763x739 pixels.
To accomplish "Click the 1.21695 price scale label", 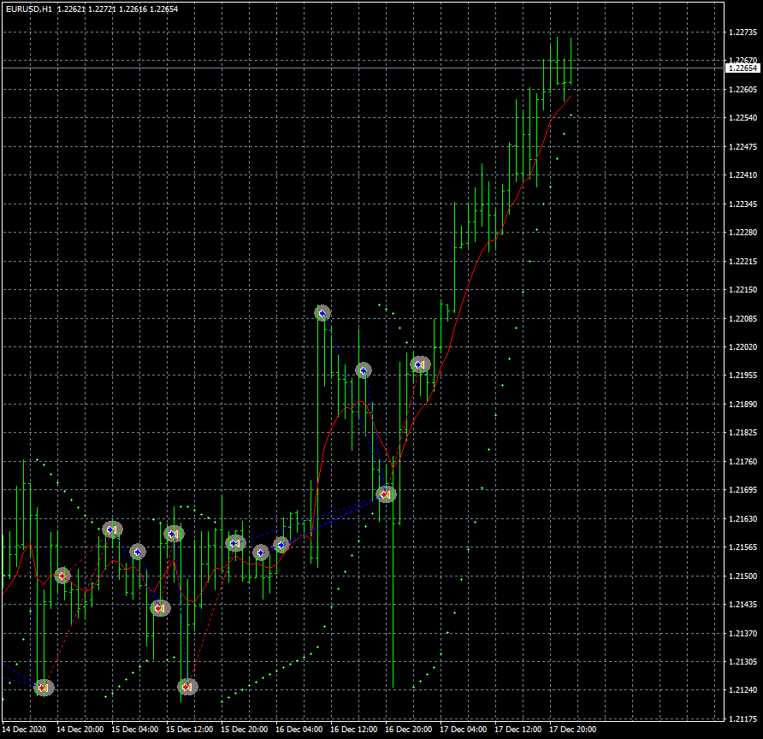I will pyautogui.click(x=743, y=490).
